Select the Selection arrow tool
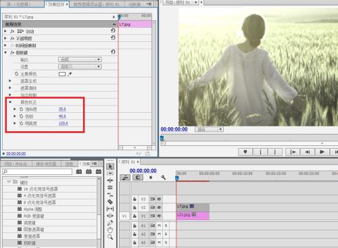The width and height of the screenshot is (338, 248). 110,166
